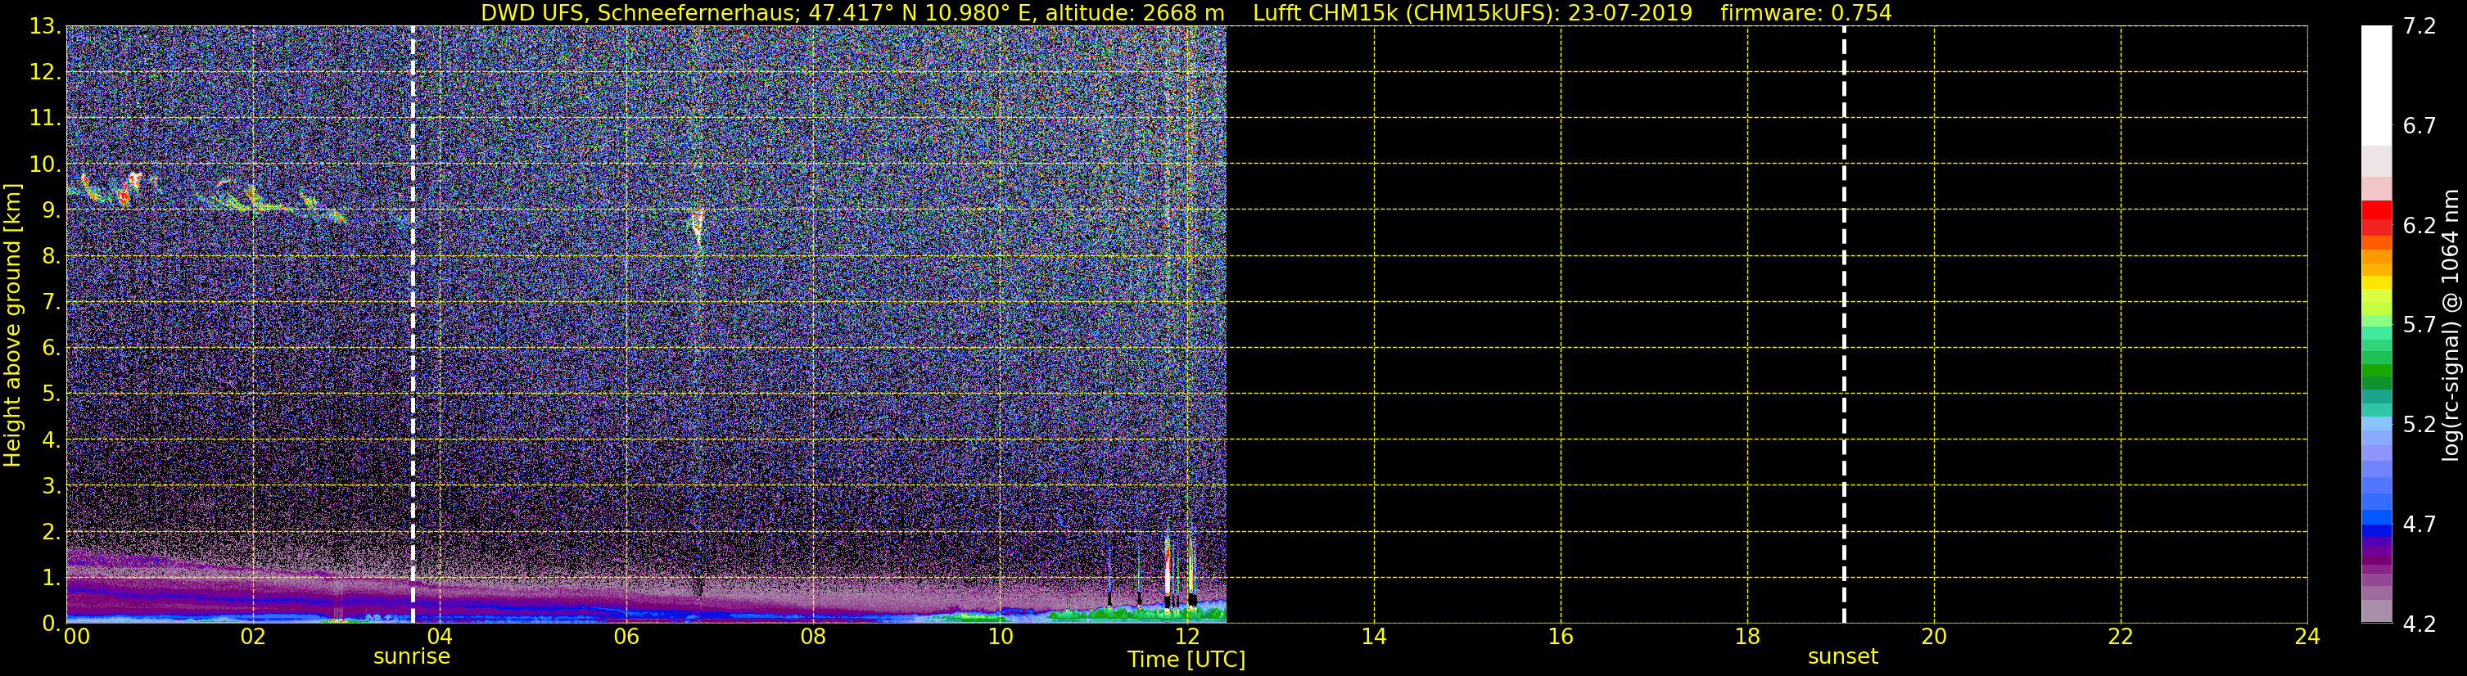Click the time axis tick label '18'
Image resolution: width=2467 pixels, height=676 pixels.
(1746, 637)
